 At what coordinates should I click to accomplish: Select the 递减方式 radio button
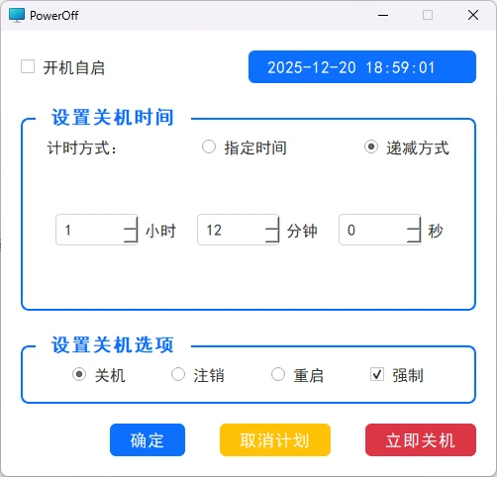371,146
